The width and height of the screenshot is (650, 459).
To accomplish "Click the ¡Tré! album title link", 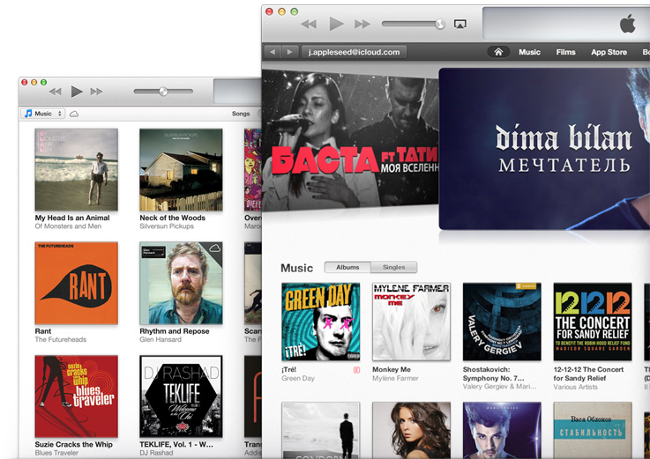I will tap(289, 369).
